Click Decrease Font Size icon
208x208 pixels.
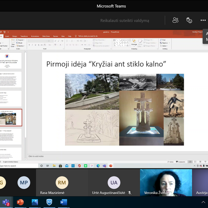(x=59, y=41)
